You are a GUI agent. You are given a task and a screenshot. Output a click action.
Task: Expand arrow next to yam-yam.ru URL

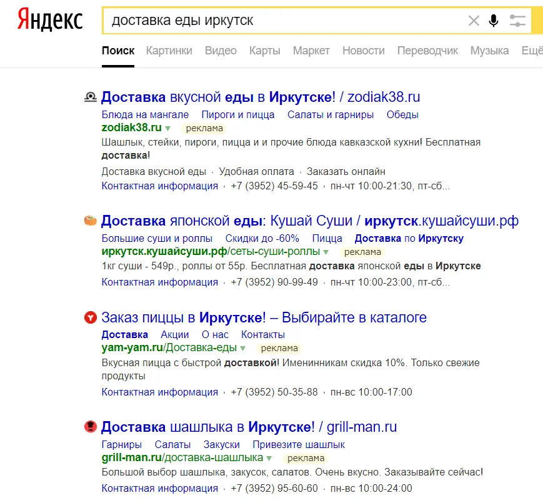click(x=243, y=348)
